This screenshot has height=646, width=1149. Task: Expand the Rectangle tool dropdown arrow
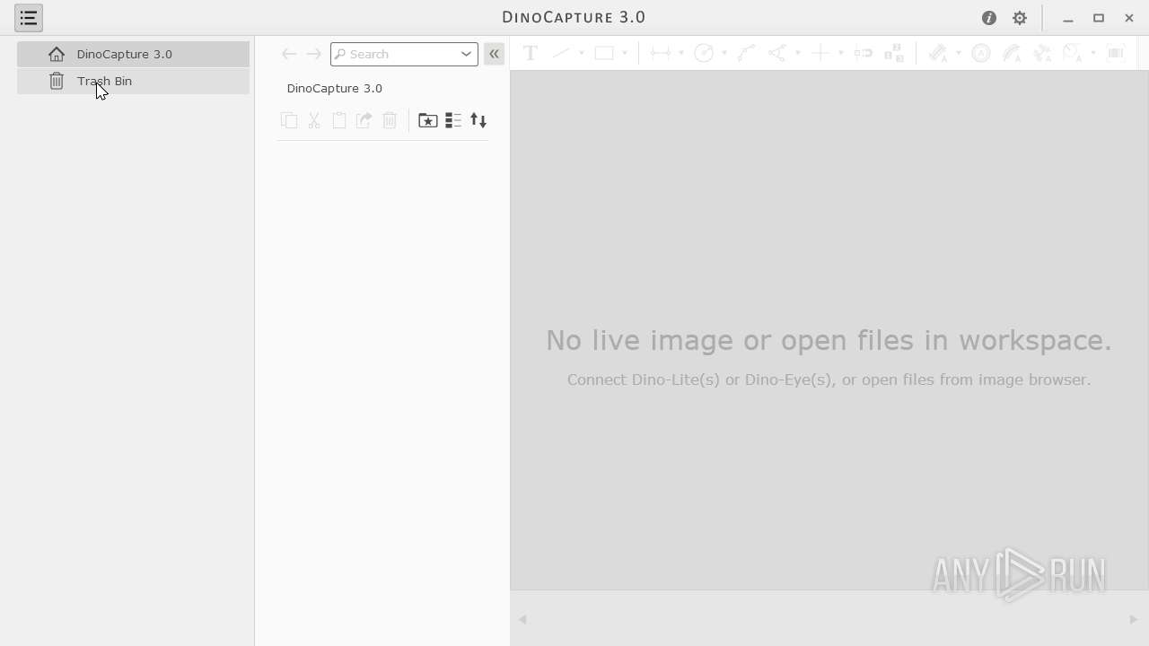625,54
